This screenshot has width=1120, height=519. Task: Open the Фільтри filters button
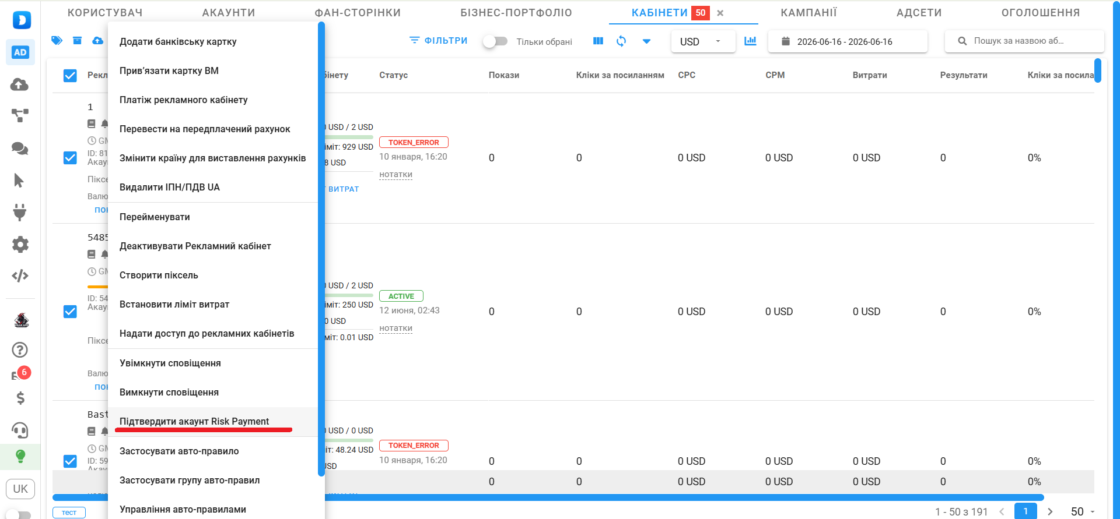pos(439,40)
